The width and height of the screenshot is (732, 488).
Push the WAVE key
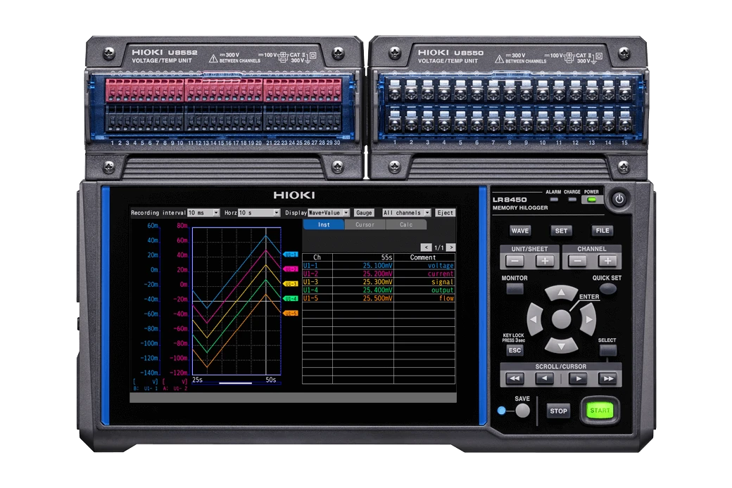tap(519, 231)
